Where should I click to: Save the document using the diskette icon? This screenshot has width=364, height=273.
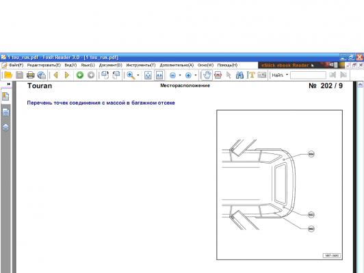click(x=19, y=75)
